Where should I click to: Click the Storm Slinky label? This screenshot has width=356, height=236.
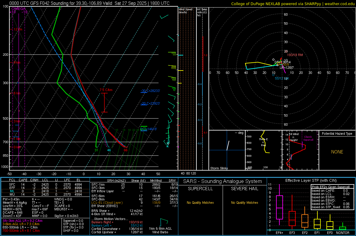coord(219,168)
